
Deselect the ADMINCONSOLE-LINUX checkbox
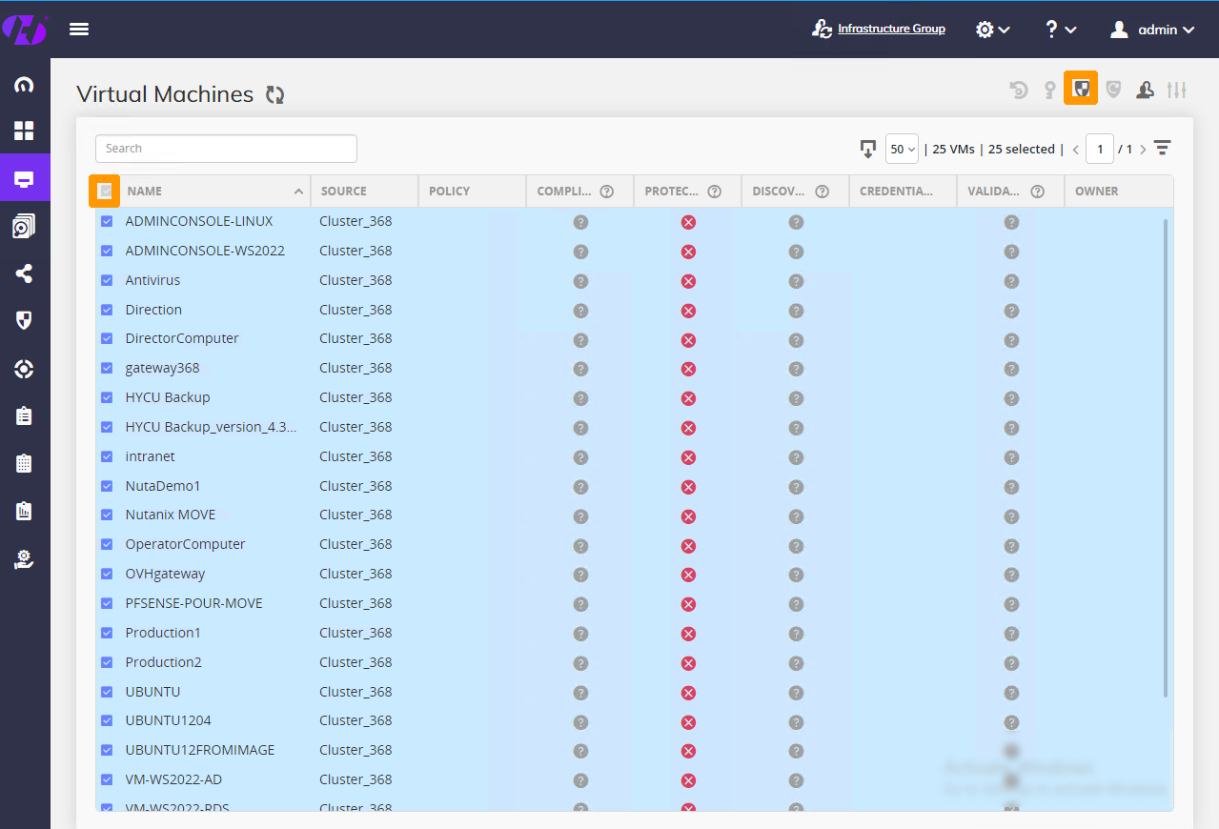106,220
